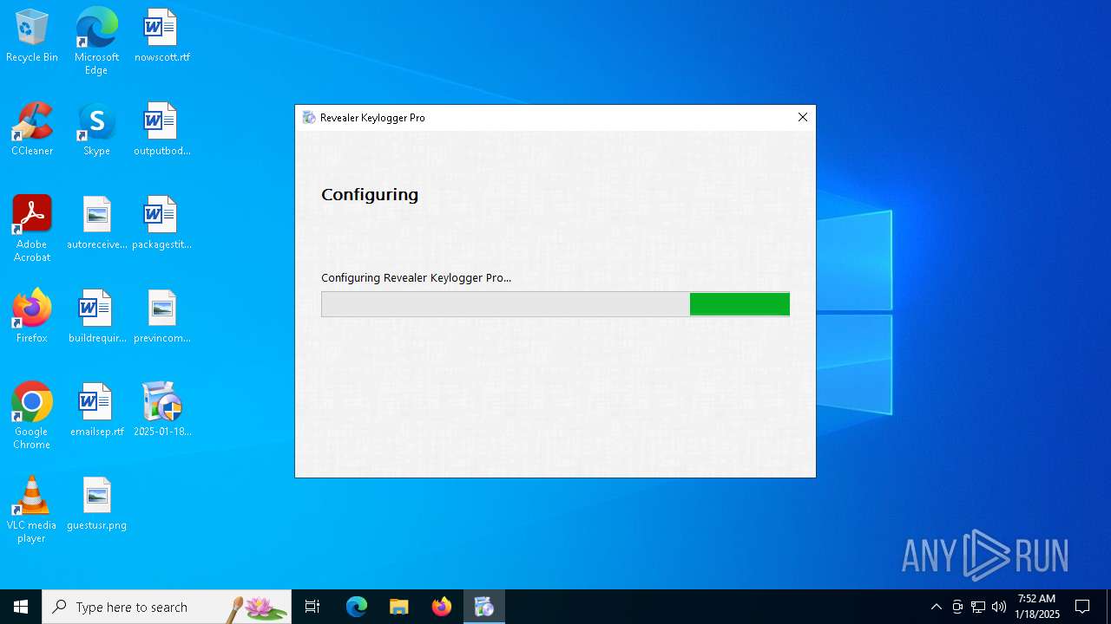Click the installer taskbar button
The image size is (1111, 624).
(483, 607)
